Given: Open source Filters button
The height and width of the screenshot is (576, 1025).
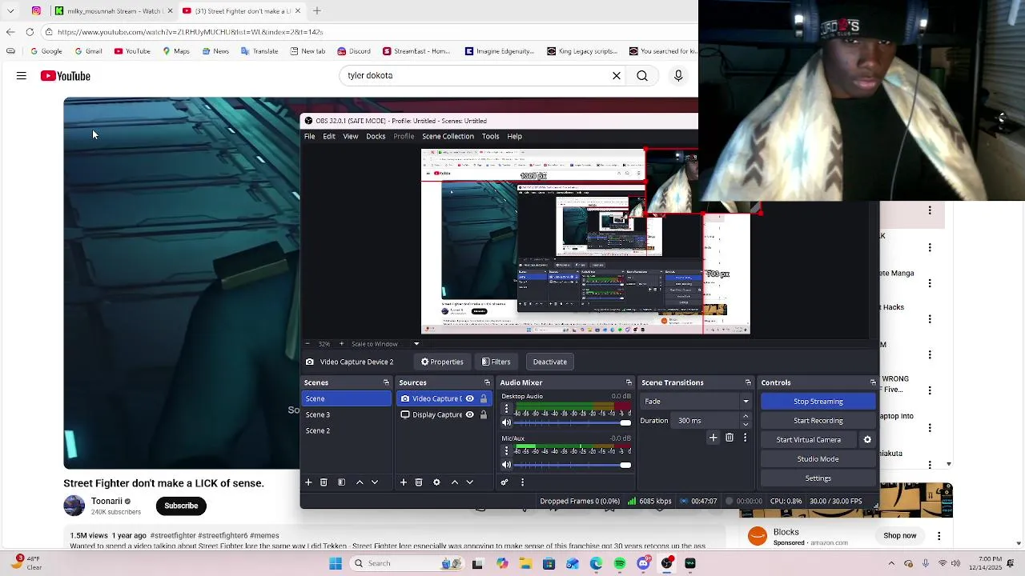Looking at the screenshot, I should pos(496,362).
